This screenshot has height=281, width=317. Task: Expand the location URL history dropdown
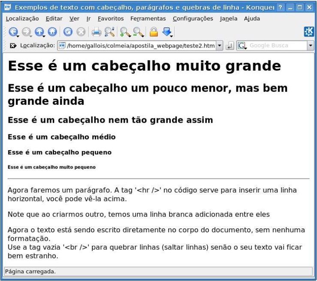220,45
